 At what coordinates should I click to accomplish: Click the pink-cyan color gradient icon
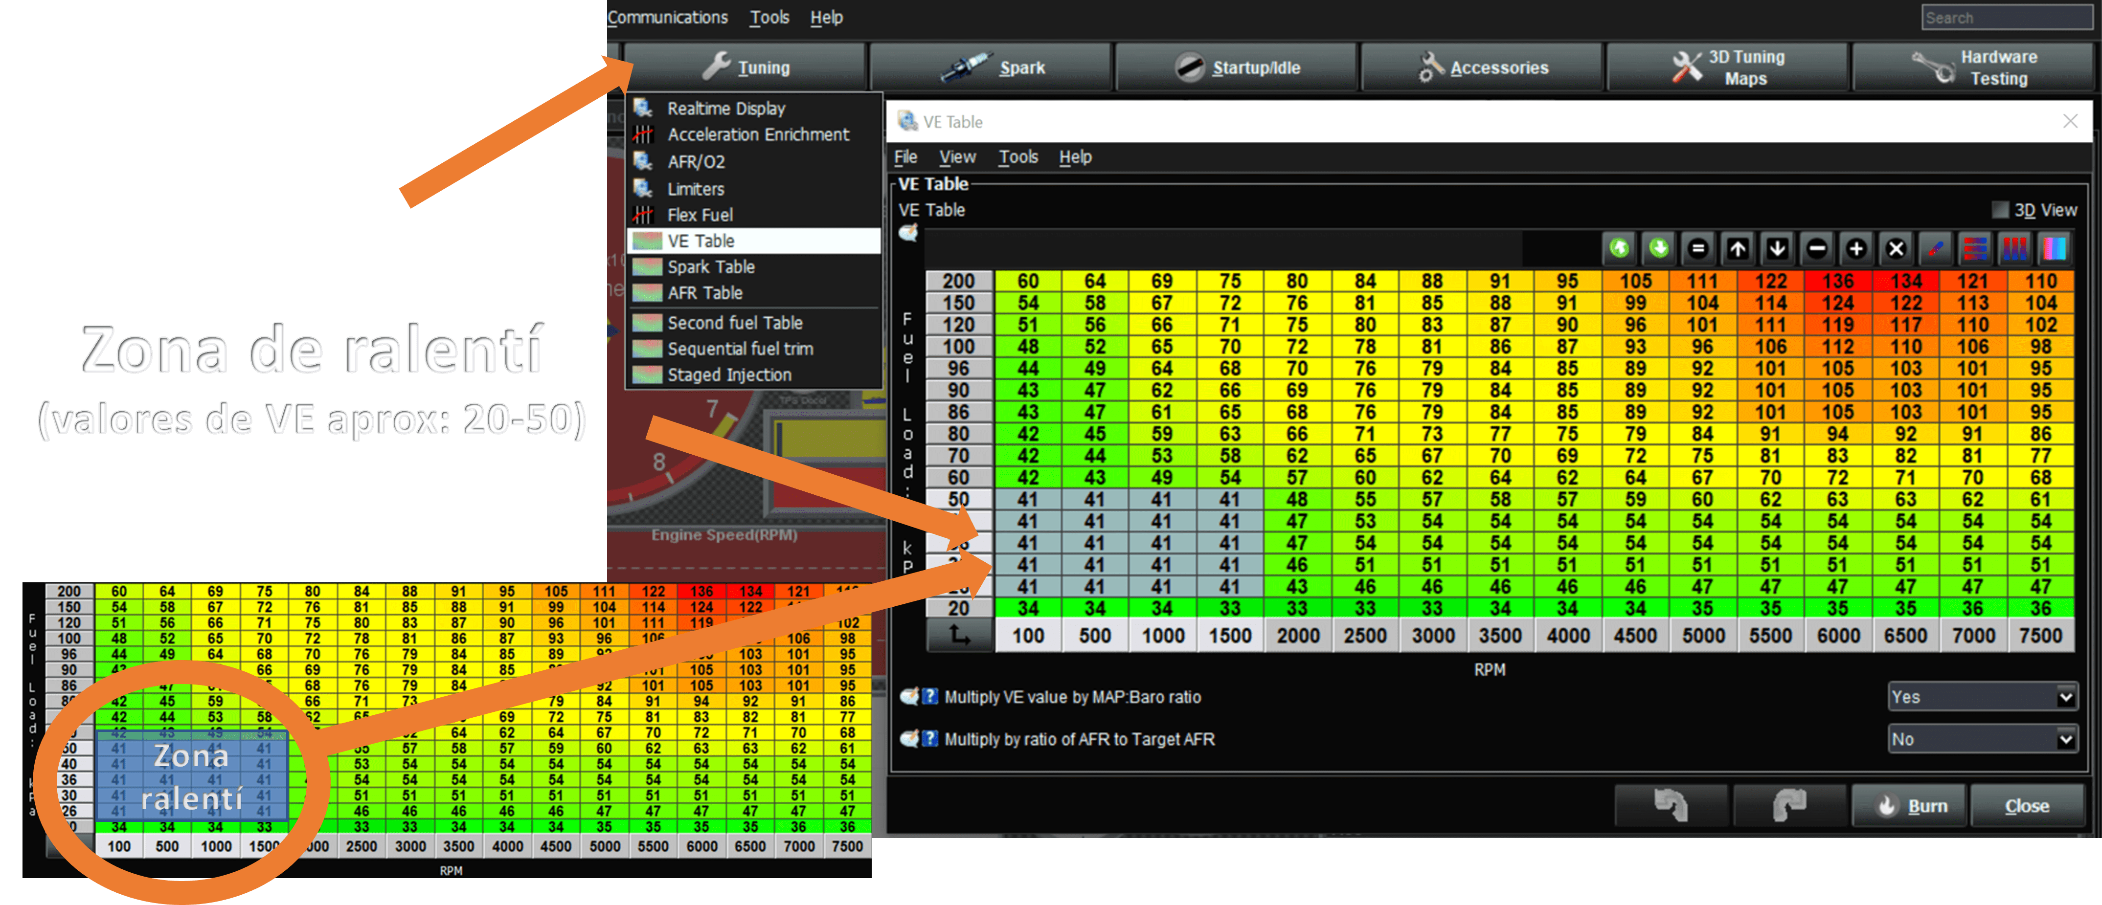[x=2054, y=249]
